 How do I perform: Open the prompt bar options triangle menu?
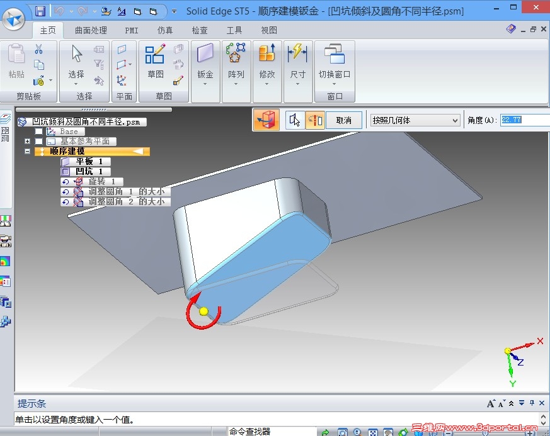tap(522, 403)
